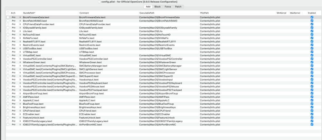Click IO80211FamilyLegacy.kext comment cell
Screen dimensions: 322x140
tap(94, 121)
